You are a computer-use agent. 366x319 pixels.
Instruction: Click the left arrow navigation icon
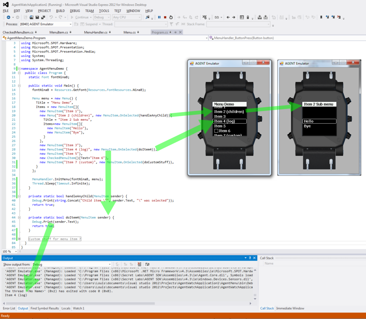tap(228, 17)
